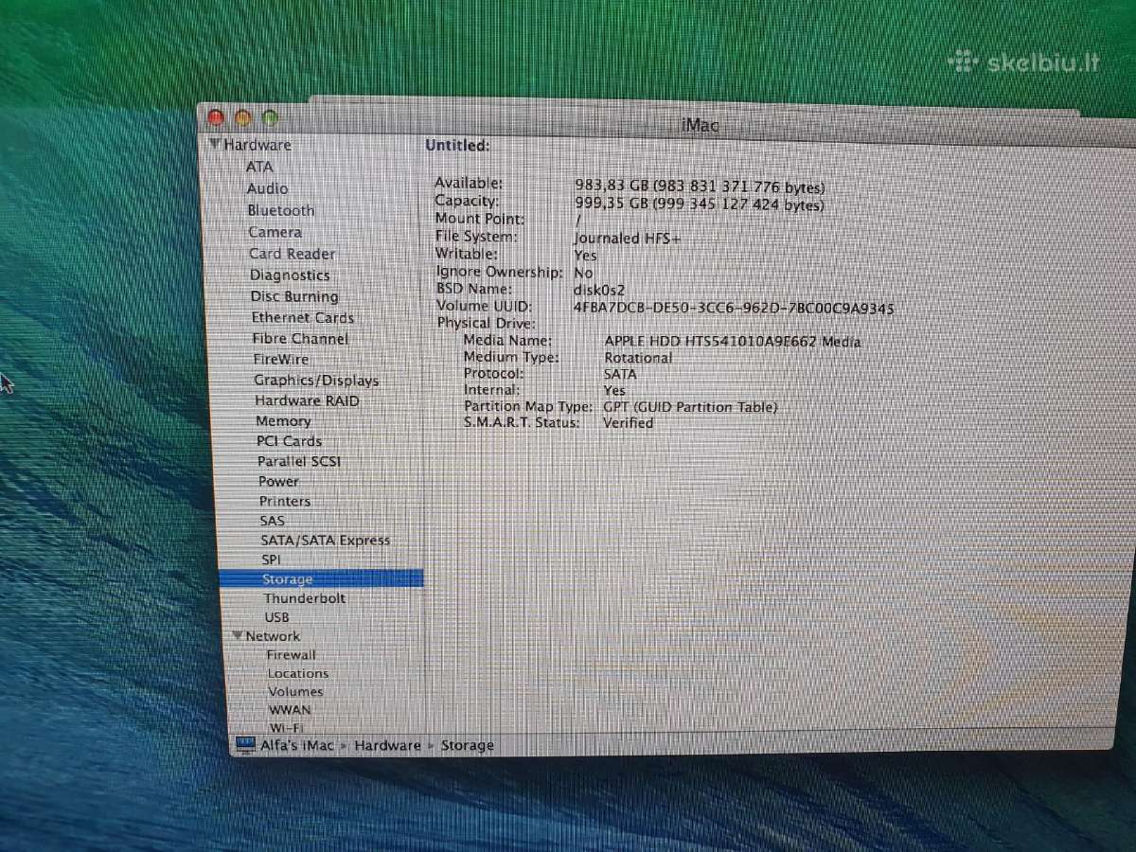Zoom the iMac window with green button
1136x852 pixels.
click(x=270, y=118)
